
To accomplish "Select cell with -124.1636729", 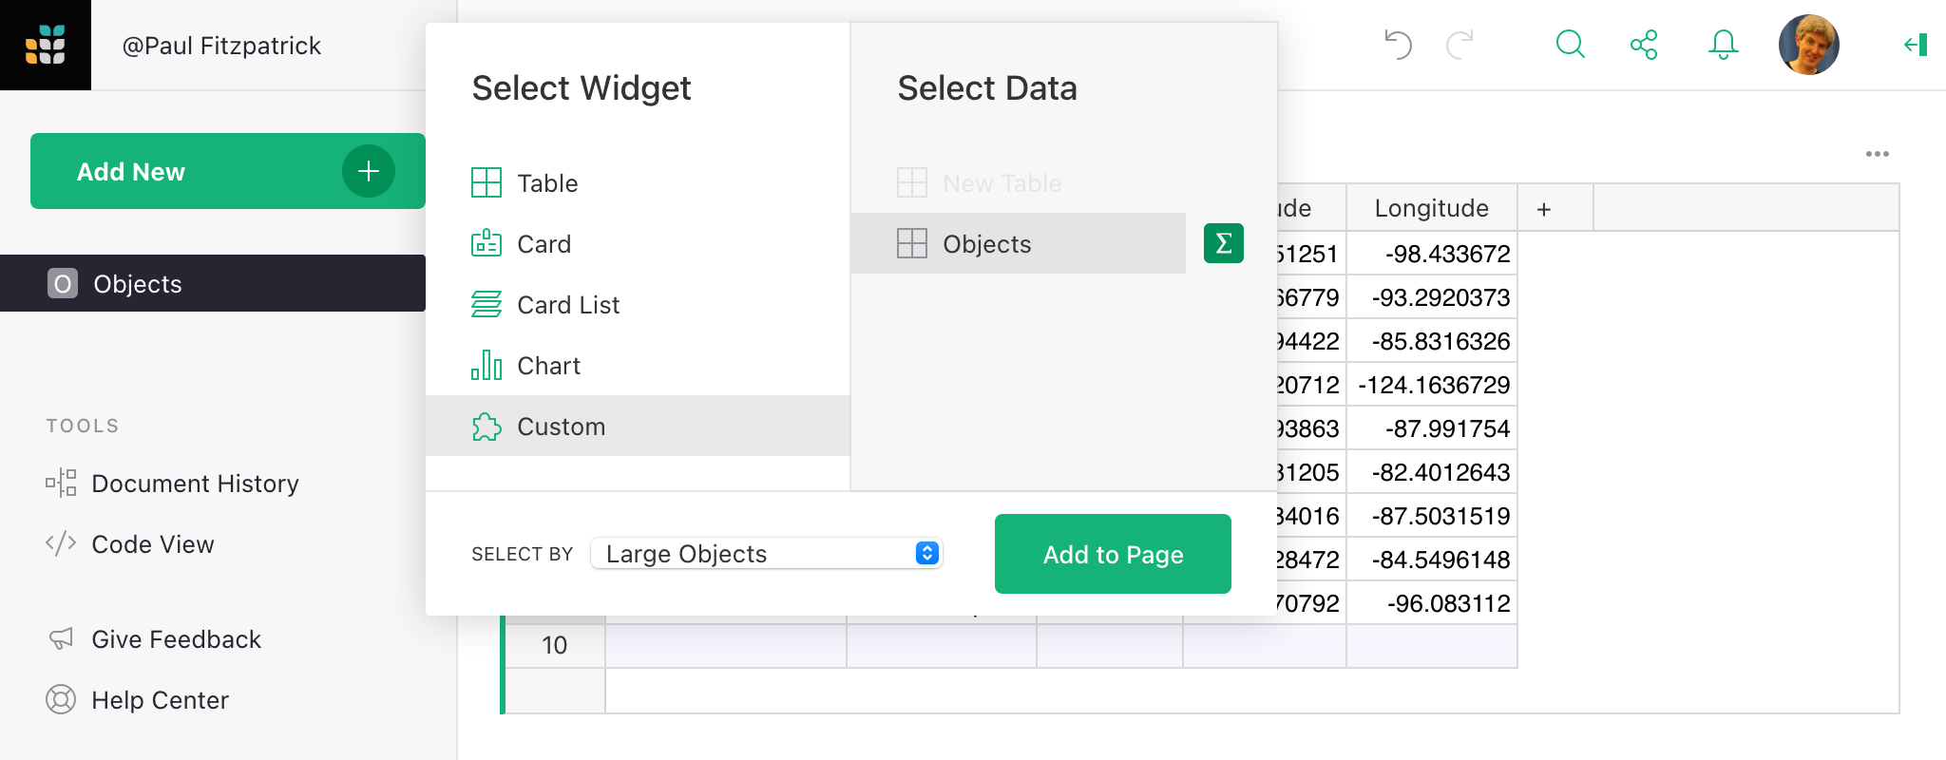I will [1432, 385].
